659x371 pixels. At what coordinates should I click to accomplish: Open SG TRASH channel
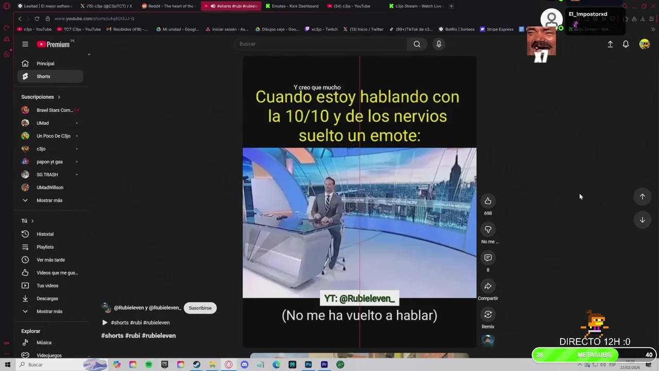[x=50, y=175]
